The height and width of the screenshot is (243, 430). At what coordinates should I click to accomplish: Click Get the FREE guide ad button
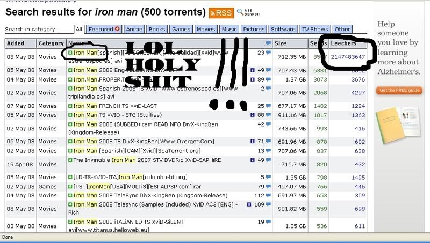tap(399, 90)
